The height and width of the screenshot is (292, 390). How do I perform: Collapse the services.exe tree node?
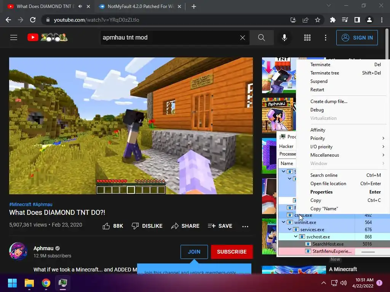289,229
